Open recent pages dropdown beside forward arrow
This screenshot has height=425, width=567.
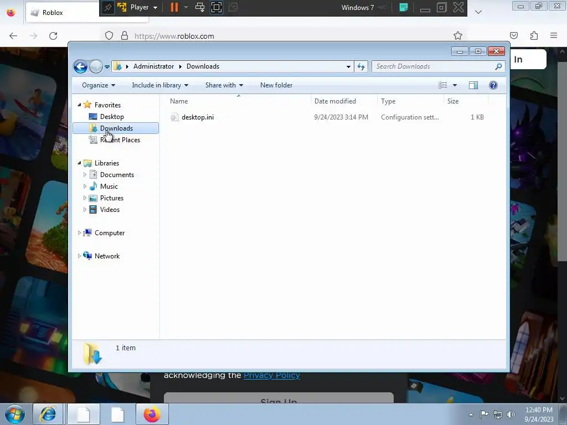[107, 67]
